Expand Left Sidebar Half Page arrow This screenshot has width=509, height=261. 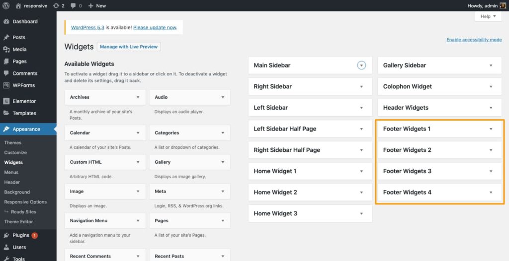pos(361,129)
